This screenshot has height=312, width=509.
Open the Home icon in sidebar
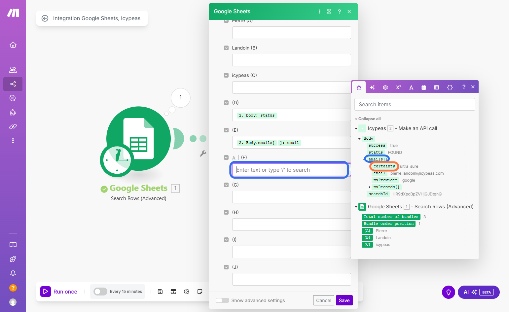13,45
